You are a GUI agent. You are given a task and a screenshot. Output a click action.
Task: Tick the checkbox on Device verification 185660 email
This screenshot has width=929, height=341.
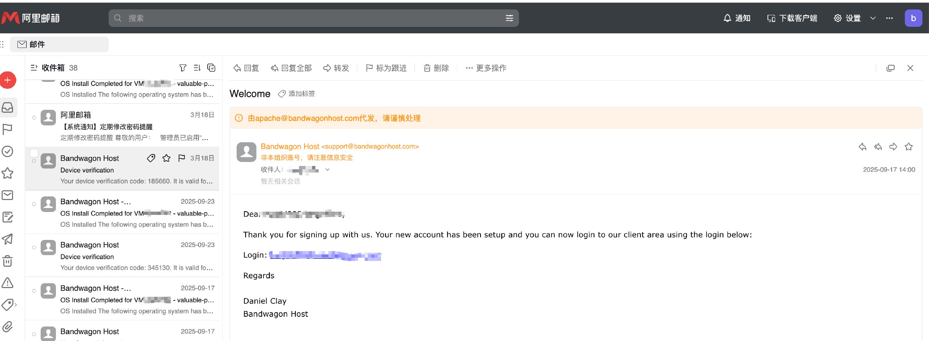click(x=34, y=154)
